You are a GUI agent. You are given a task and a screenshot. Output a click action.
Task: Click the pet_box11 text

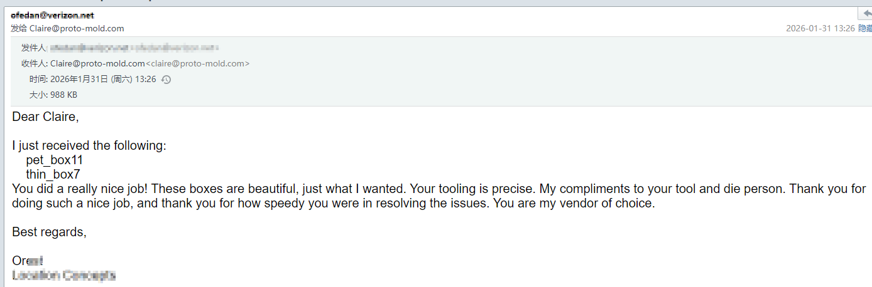pos(54,160)
